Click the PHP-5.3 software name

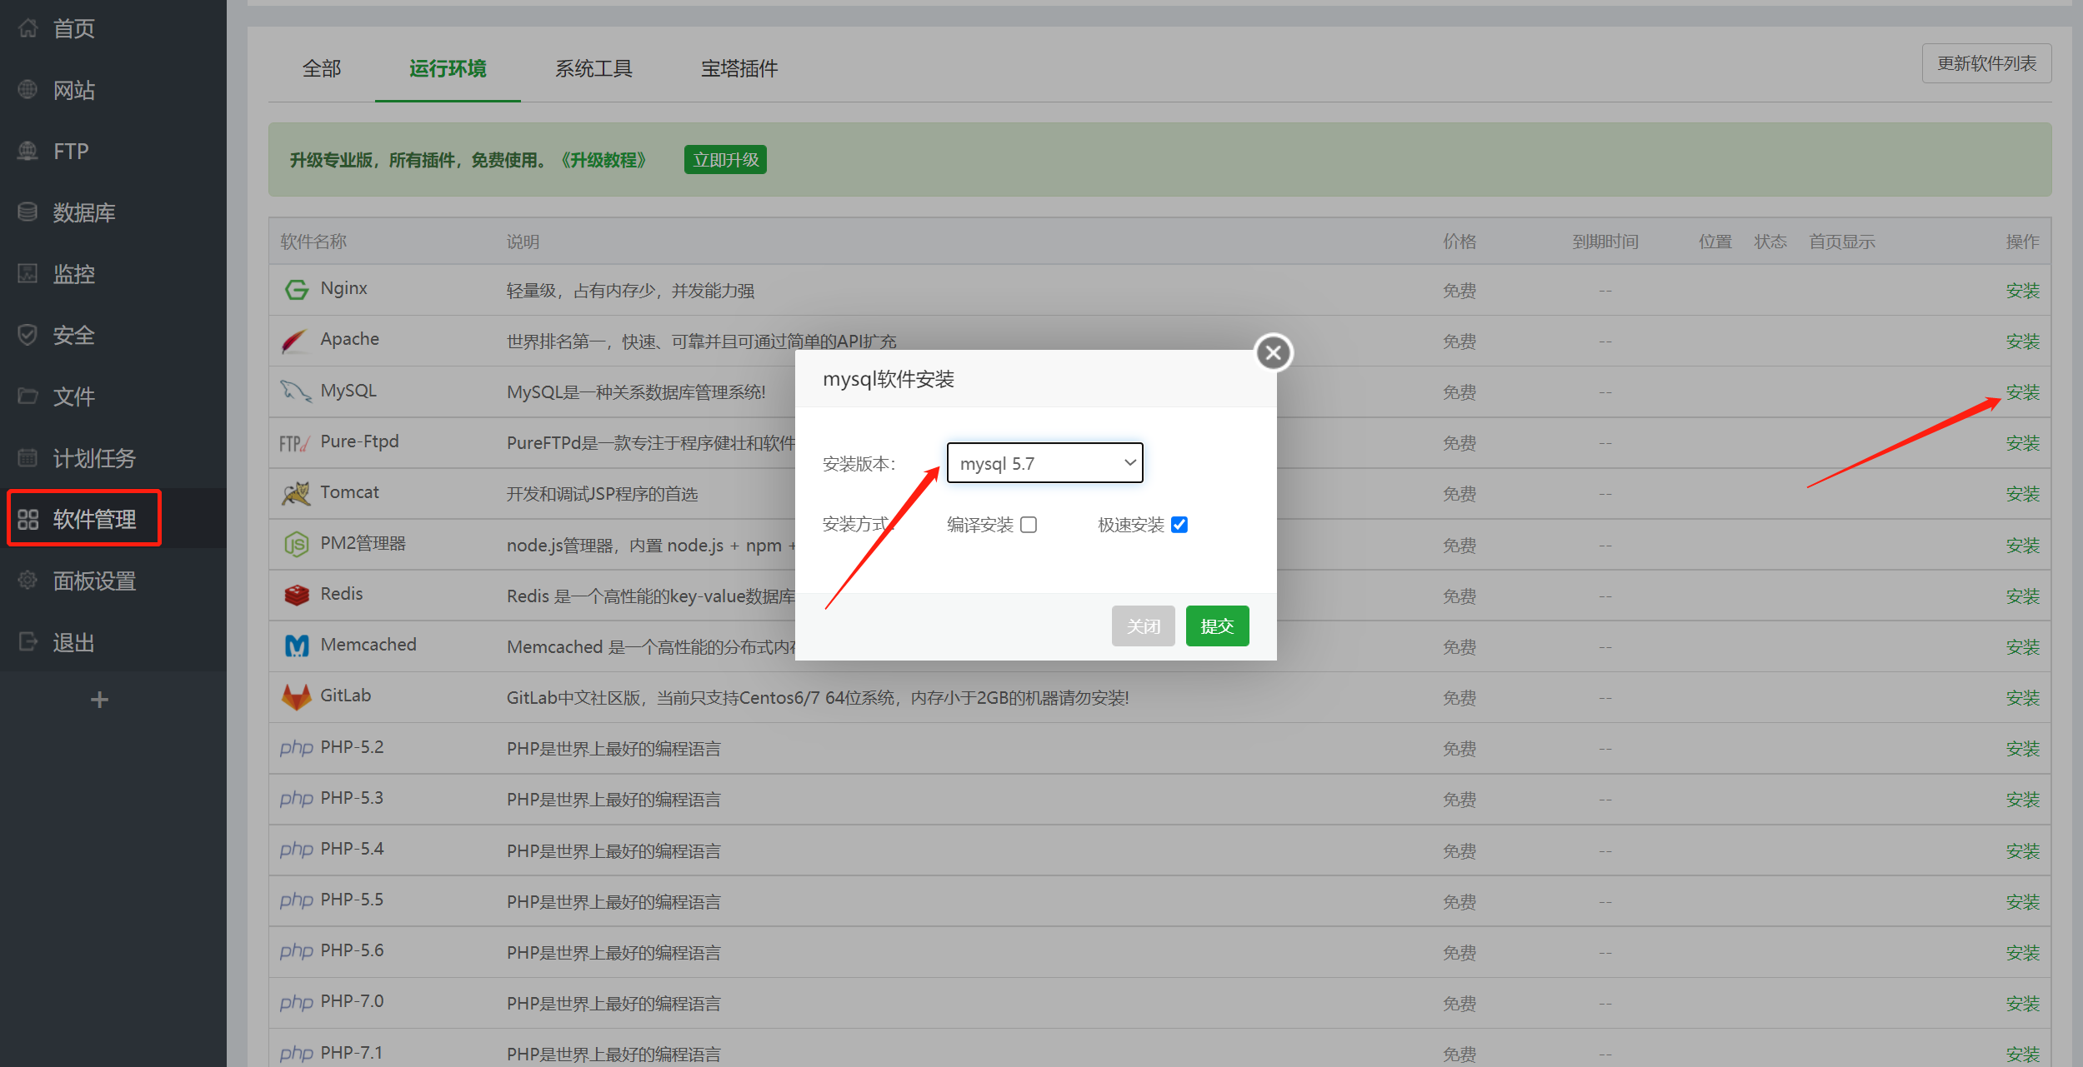(352, 798)
